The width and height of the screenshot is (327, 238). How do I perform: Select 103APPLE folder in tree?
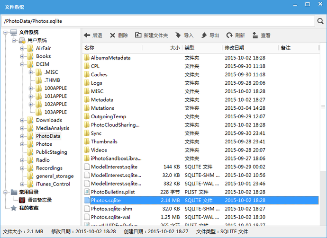click(55, 112)
